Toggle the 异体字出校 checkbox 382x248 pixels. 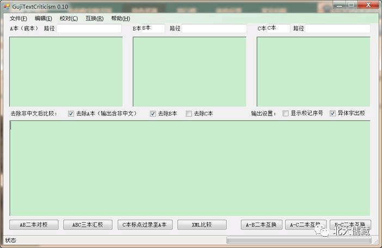click(332, 114)
